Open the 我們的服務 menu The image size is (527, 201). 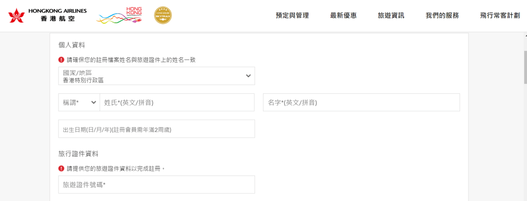442,15
